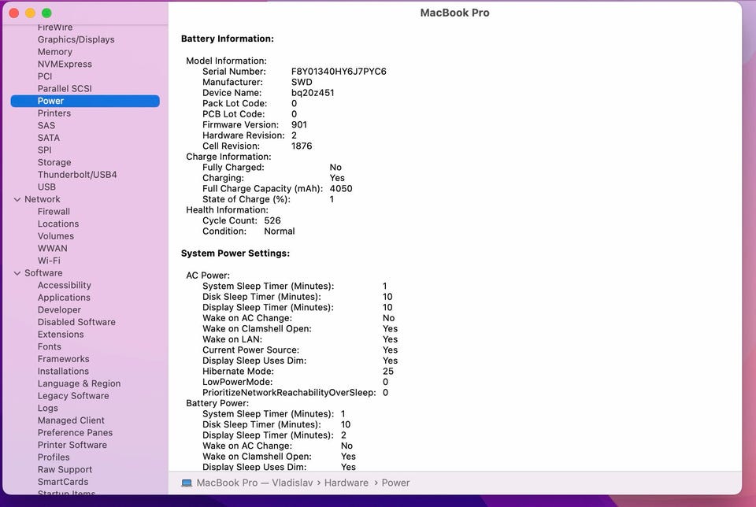This screenshot has width=756, height=507.
Task: Open Language & Region entry
Action: [x=79, y=383]
